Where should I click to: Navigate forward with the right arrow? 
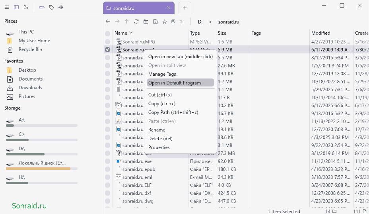click(117, 22)
